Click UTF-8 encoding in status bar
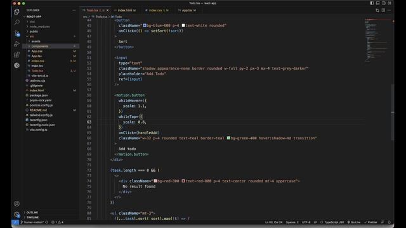 click(306, 222)
